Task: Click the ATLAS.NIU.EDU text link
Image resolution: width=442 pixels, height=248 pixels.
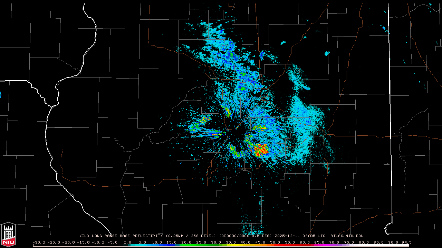Action: click(x=347, y=236)
